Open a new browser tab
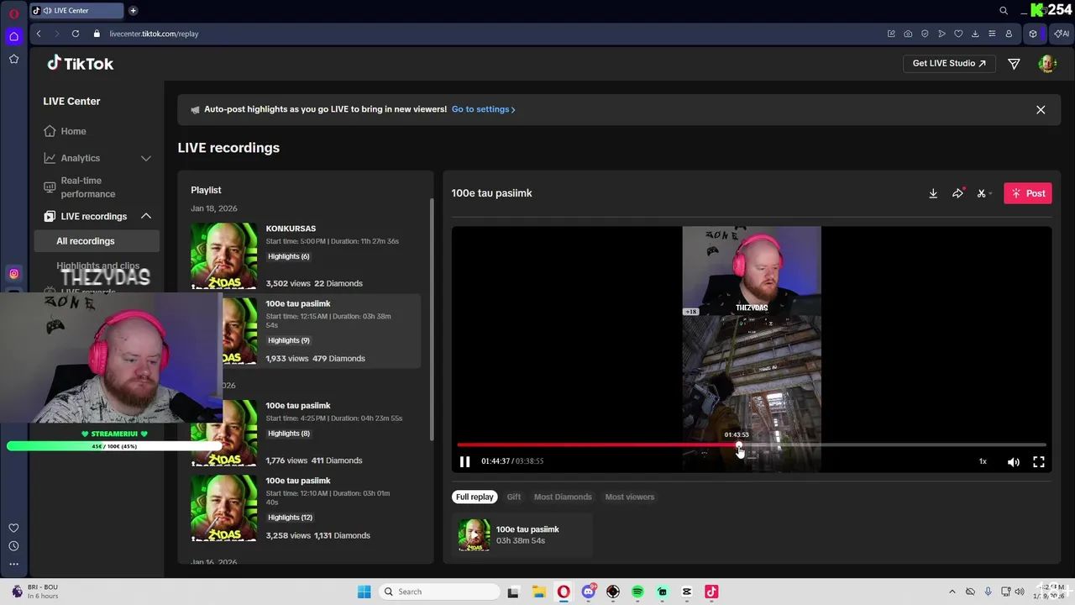The height and width of the screenshot is (605, 1075). (133, 11)
